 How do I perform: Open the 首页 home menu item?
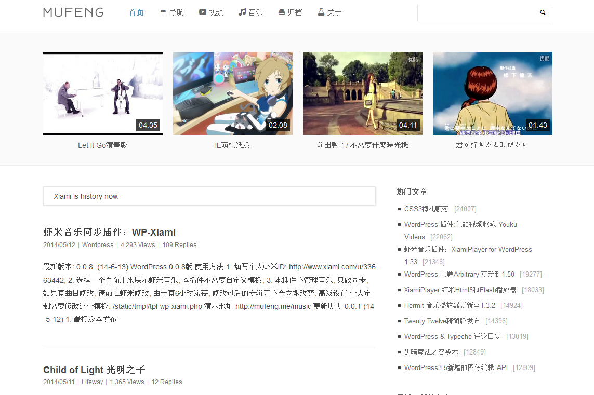(136, 12)
